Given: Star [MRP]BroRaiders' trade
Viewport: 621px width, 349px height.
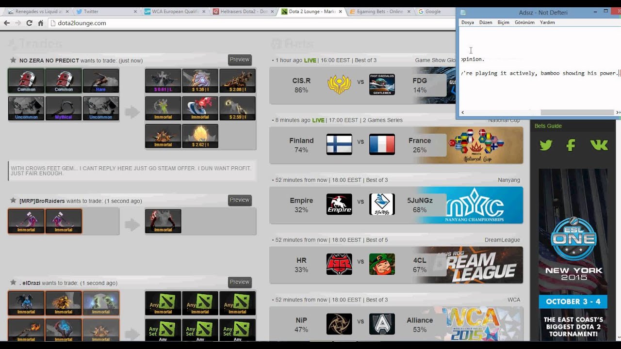Looking at the screenshot, I should tap(13, 200).
